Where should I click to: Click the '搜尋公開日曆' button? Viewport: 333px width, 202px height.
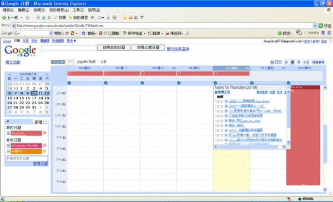click(x=148, y=48)
